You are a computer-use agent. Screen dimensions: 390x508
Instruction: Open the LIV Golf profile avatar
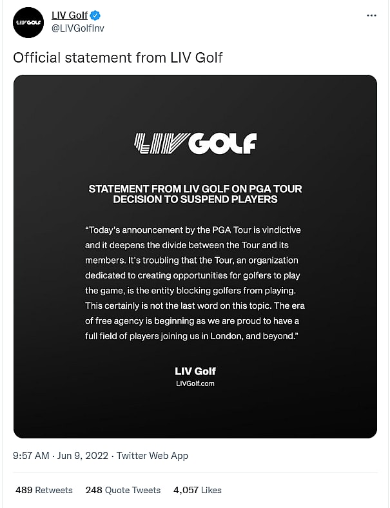28,22
